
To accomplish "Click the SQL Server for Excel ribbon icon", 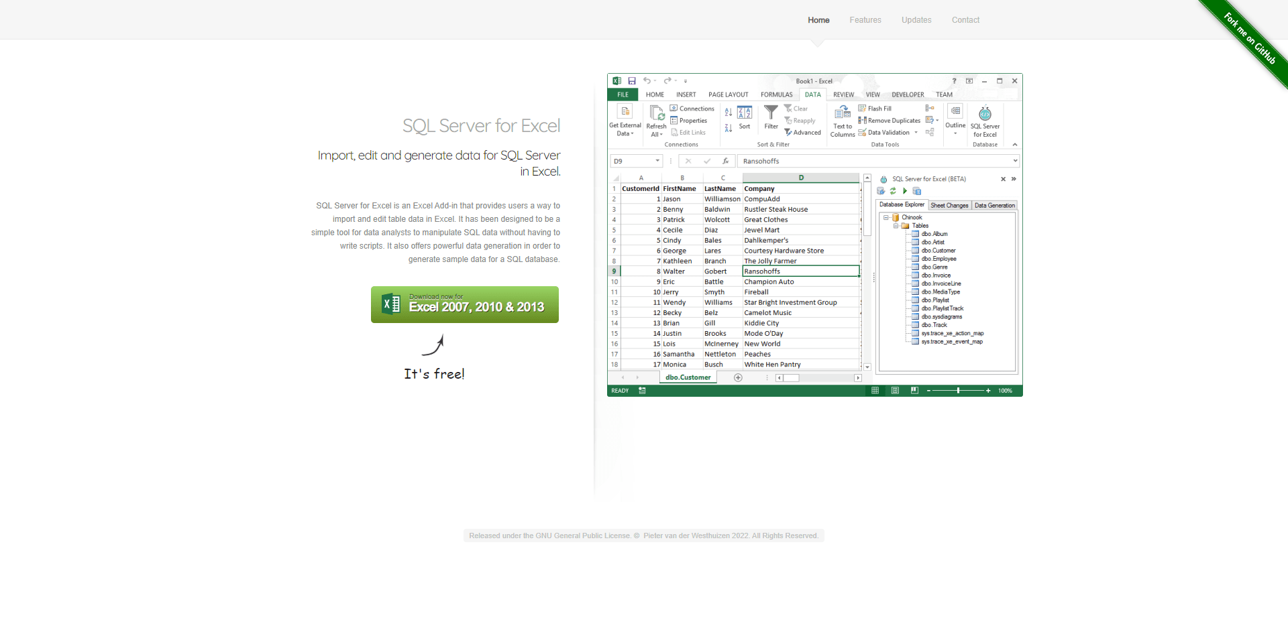I will [x=985, y=114].
